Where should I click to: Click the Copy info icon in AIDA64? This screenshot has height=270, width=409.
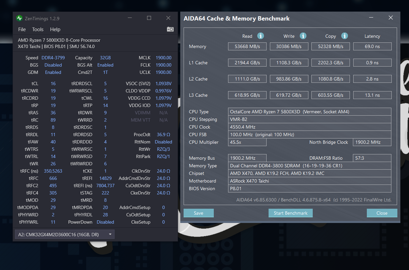tap(345, 36)
